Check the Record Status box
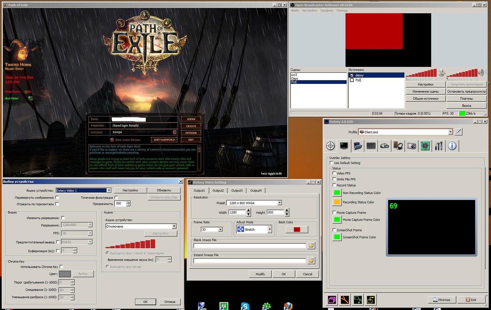 coord(334,185)
